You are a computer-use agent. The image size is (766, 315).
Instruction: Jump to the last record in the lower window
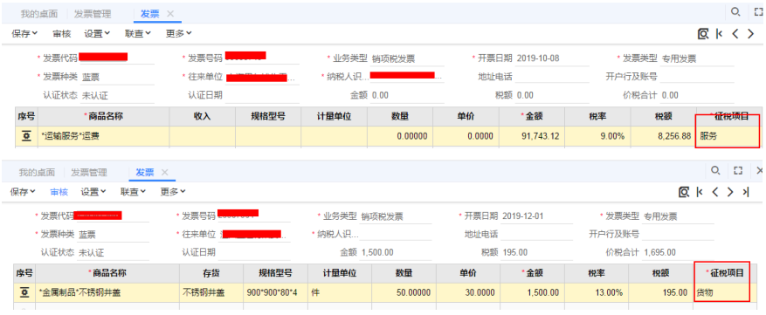pos(746,192)
